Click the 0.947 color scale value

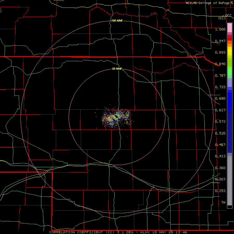[x=220, y=41]
